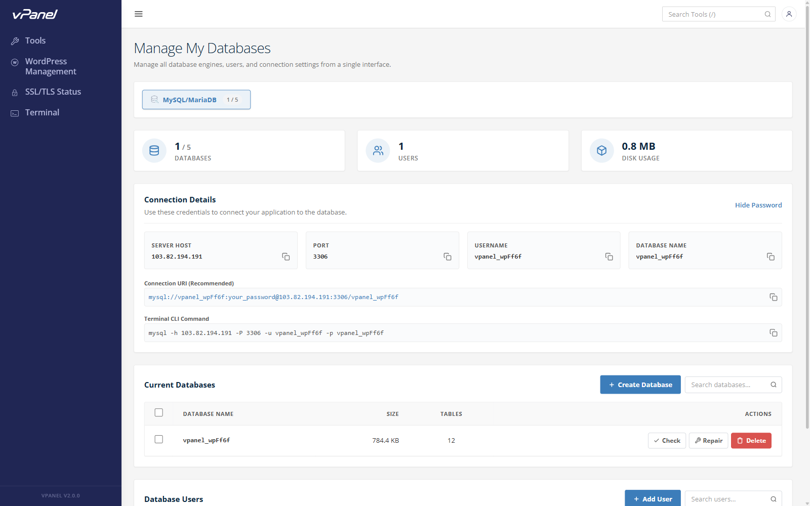This screenshot has height=506, width=810.
Task: Open the Terminal sidebar item
Action: click(42, 112)
